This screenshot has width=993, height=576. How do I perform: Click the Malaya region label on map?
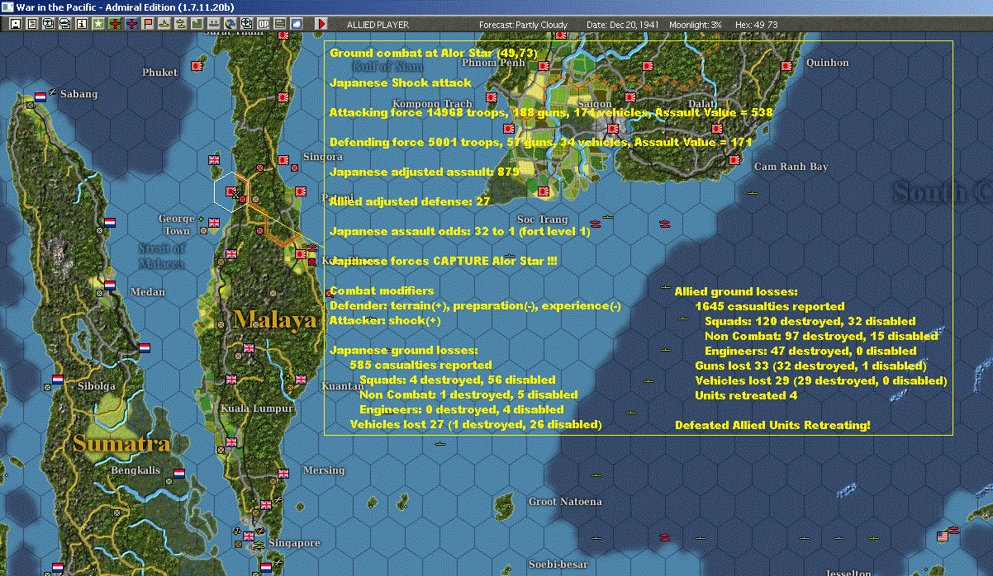click(276, 320)
